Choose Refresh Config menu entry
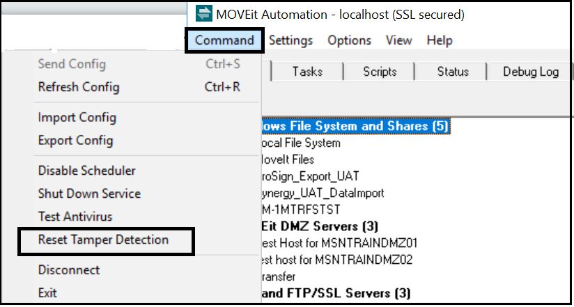This screenshot has height=307, width=574. 139,88
